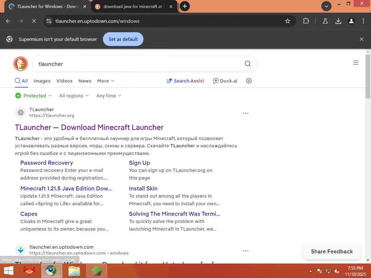Screen dimensions: 371x278
Task: Open the browser three-dot menu
Action: tap(363, 21)
